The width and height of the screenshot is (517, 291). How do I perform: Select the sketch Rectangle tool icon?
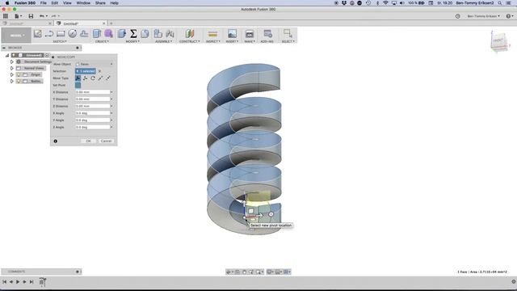pyautogui.click(x=61, y=34)
